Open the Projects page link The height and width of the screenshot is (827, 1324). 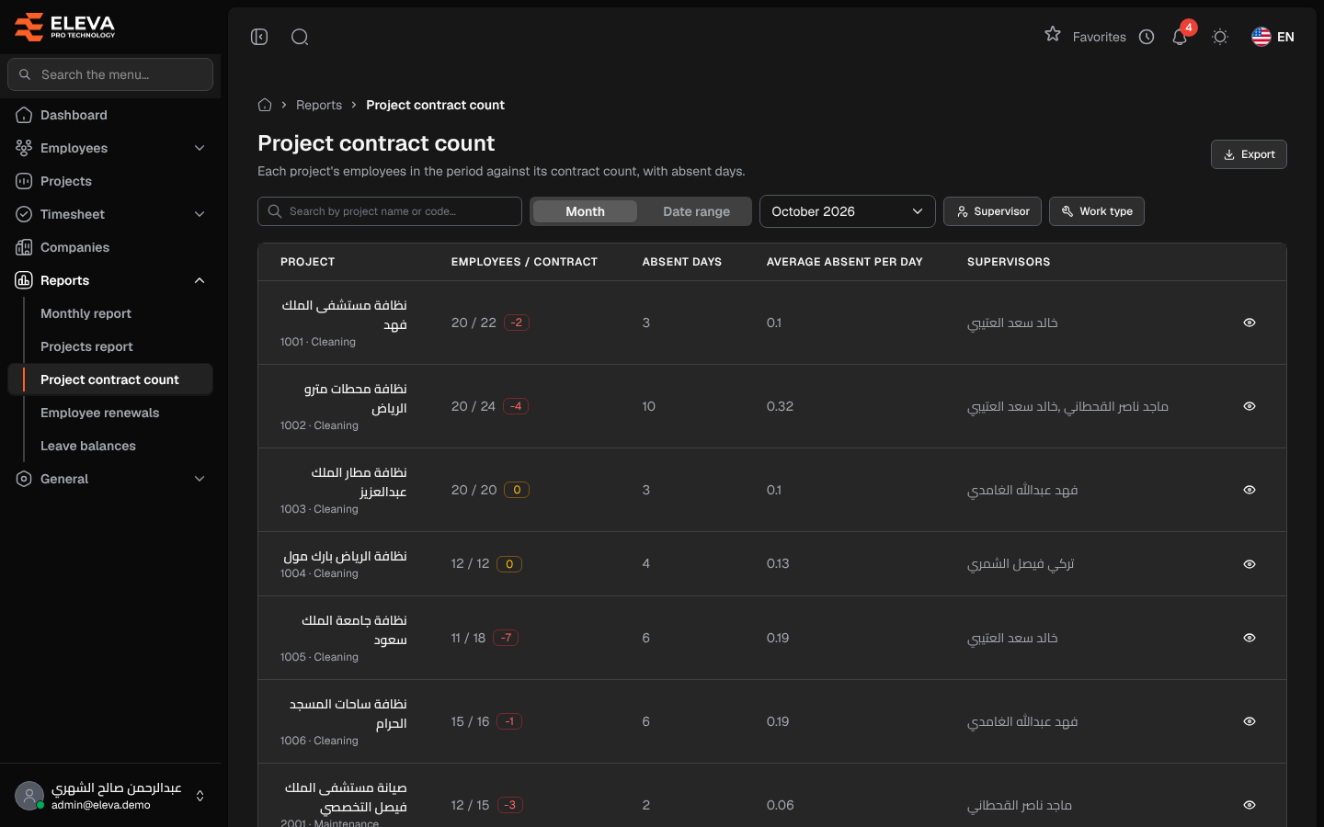(x=66, y=181)
